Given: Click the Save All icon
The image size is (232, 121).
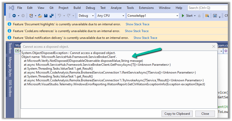Looking at the screenshot, I should pos(52,16).
